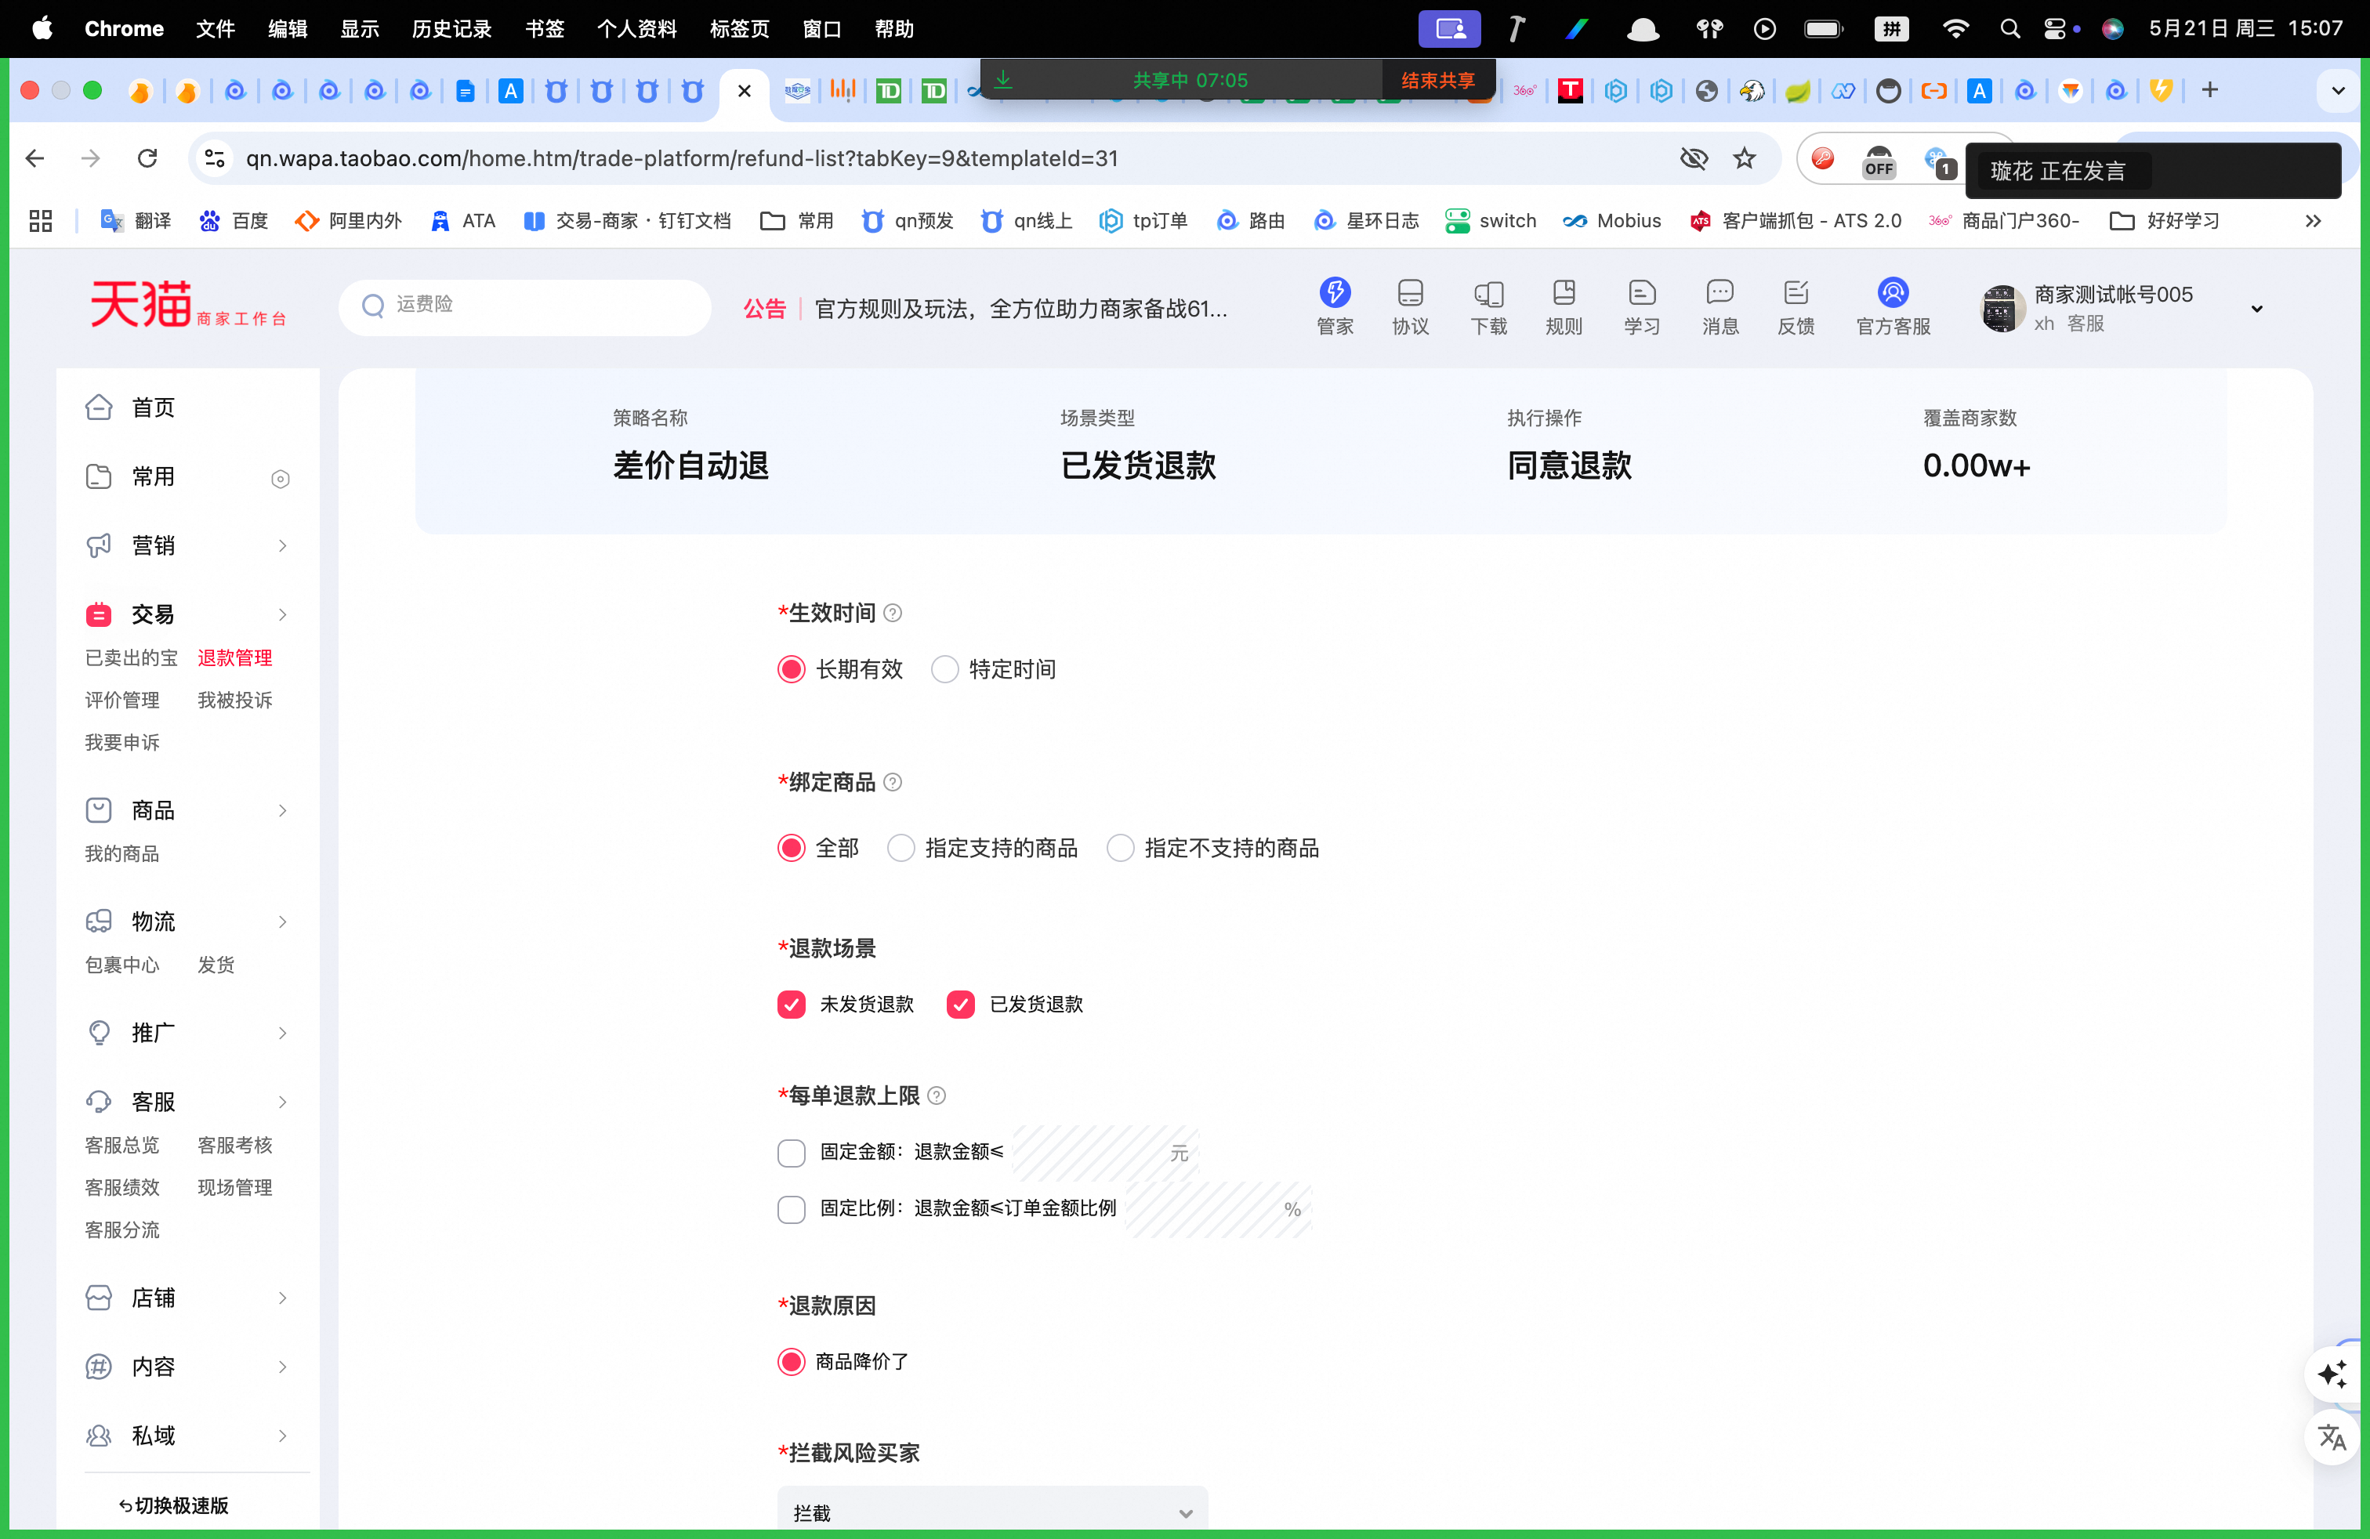
Task: Uncheck the 未发货退款 checkbox
Action: coord(791,1005)
